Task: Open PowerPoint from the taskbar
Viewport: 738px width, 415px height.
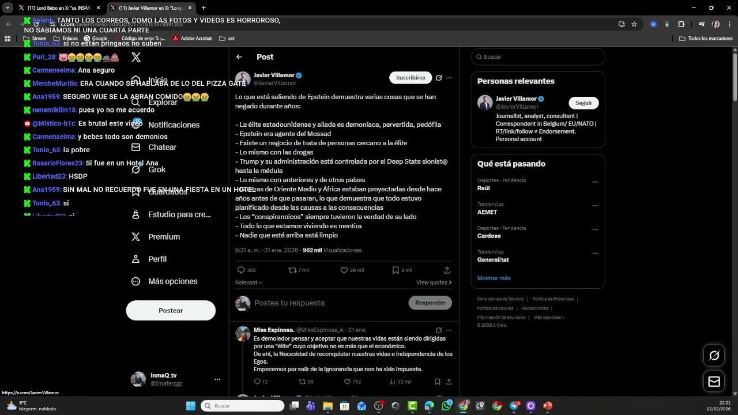Action: pyautogui.click(x=548, y=406)
